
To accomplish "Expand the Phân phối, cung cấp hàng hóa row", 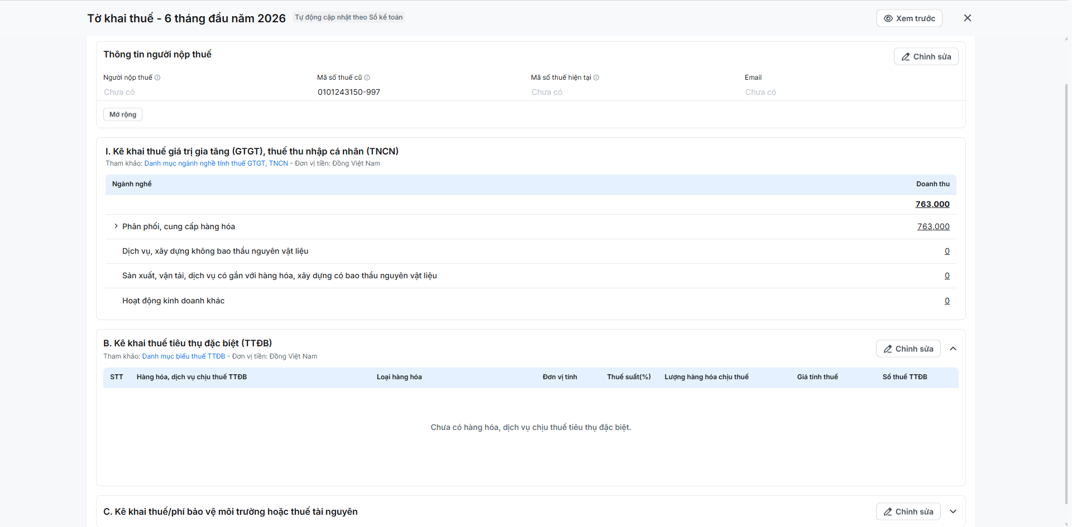I will pos(116,226).
